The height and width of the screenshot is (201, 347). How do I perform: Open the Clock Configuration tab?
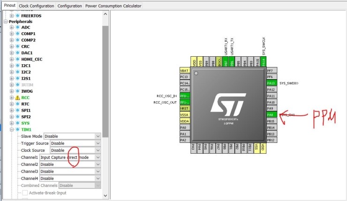pyautogui.click(x=36, y=6)
